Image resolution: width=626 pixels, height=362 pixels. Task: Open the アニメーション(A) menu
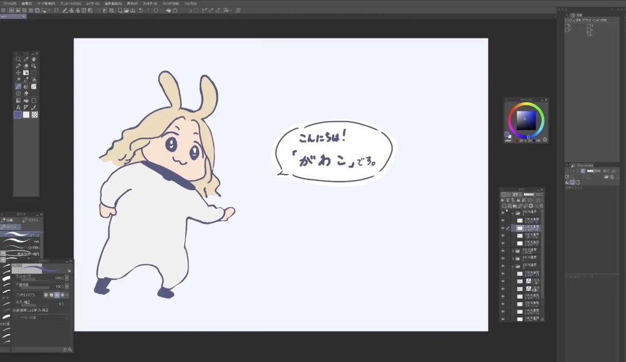70,4
